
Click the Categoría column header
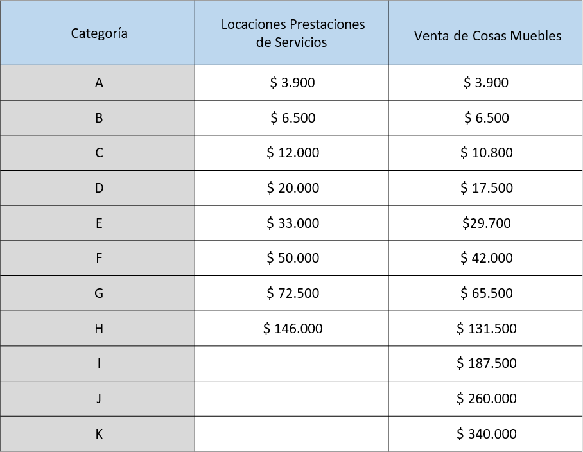[x=98, y=33]
